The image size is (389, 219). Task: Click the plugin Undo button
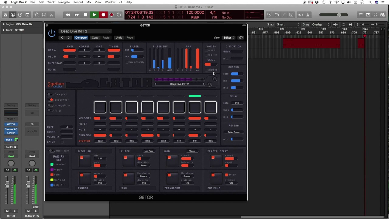pos(119,38)
